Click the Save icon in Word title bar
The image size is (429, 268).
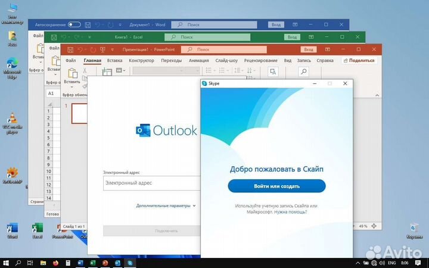point(88,24)
